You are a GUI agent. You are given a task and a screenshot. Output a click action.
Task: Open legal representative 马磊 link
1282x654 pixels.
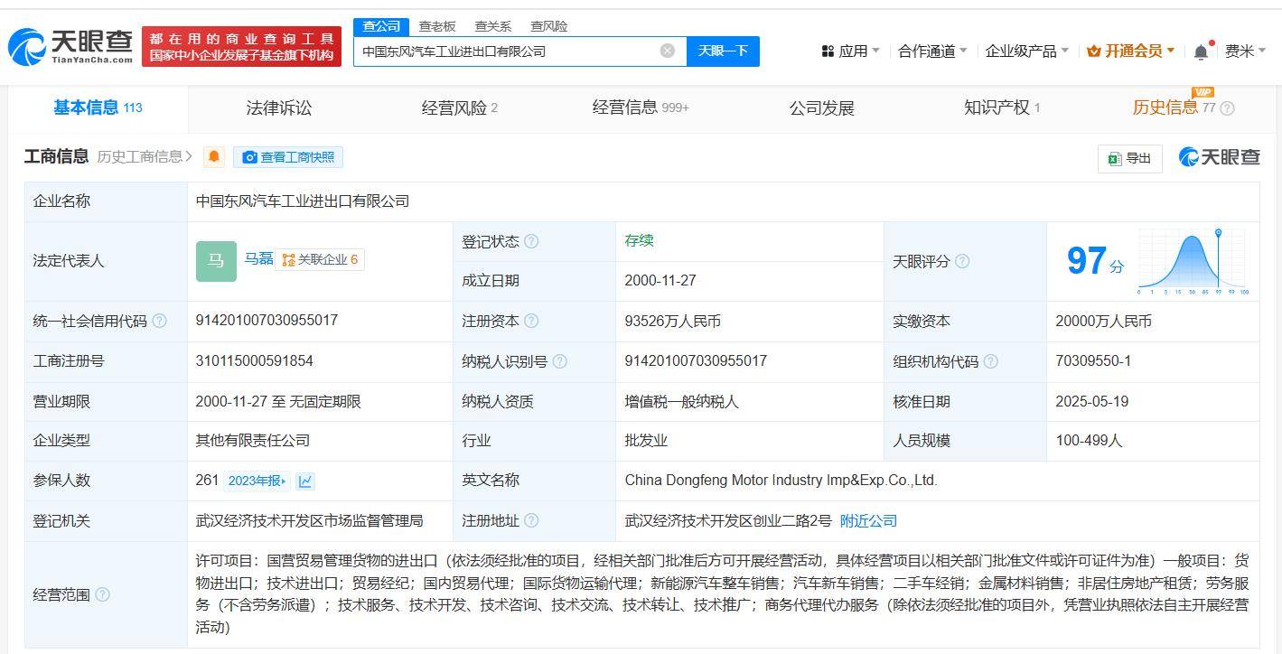click(x=258, y=259)
